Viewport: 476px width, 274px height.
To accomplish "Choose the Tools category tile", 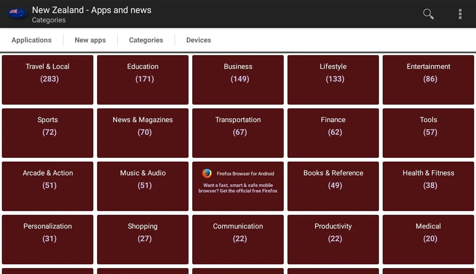I will pyautogui.click(x=428, y=133).
